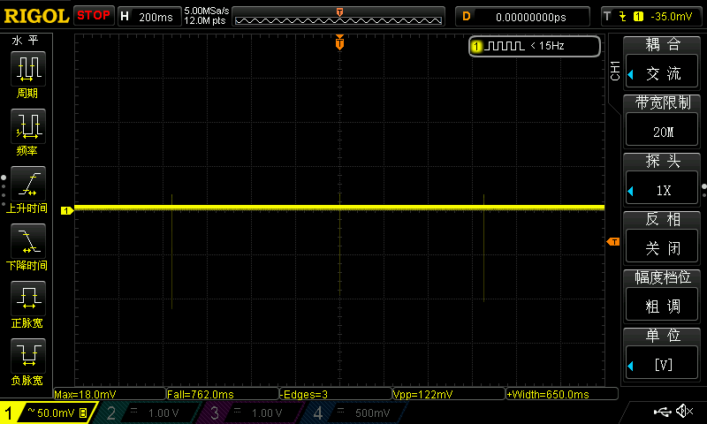Click the CH1 menu tab label
This screenshot has width=707, height=424.
click(x=615, y=71)
